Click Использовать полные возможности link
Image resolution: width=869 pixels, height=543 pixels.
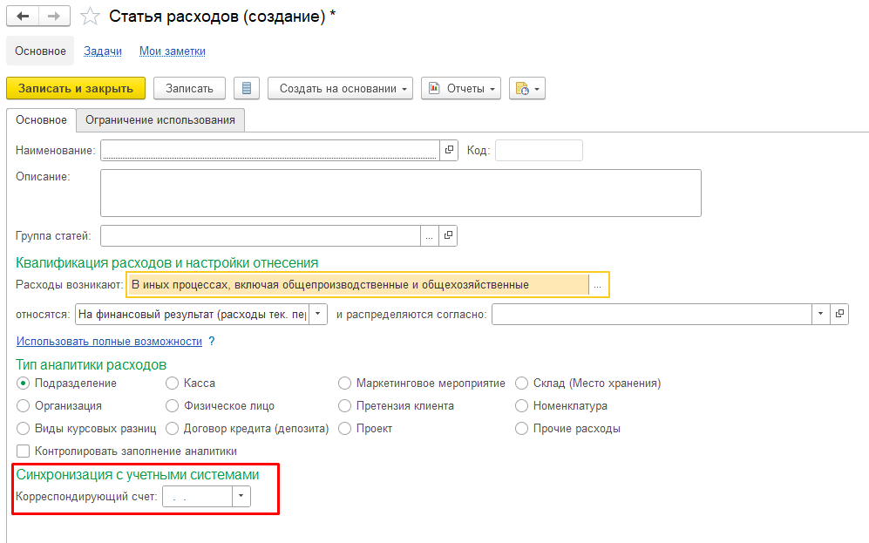click(x=109, y=341)
